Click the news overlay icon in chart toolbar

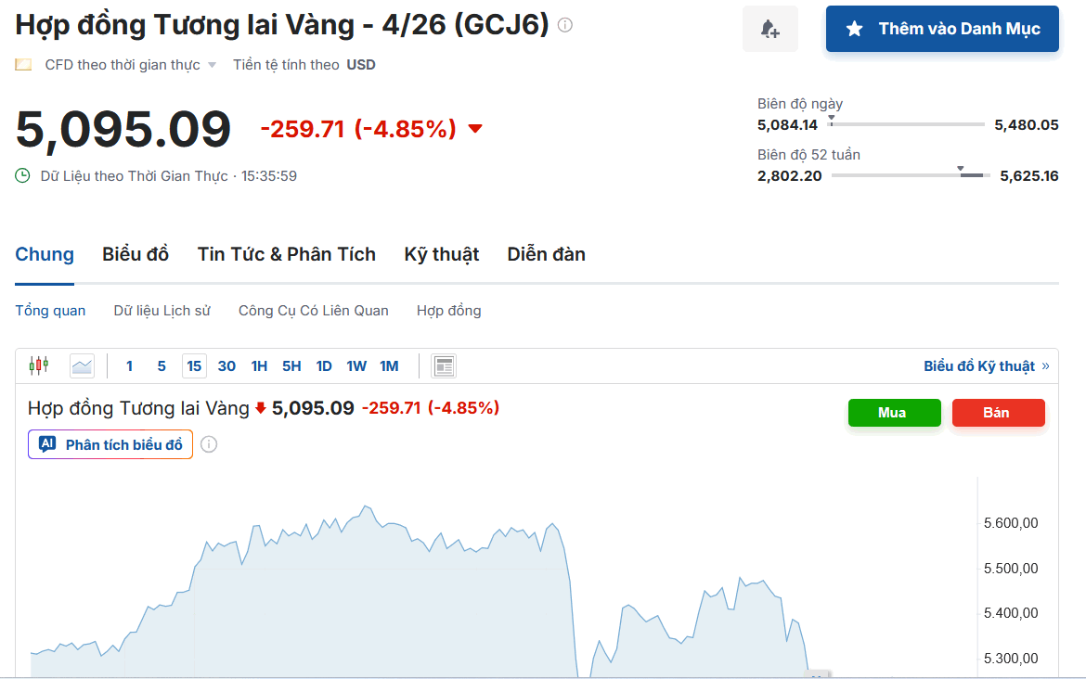click(x=444, y=365)
